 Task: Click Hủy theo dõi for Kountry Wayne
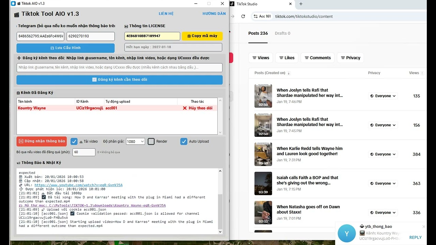(200, 108)
